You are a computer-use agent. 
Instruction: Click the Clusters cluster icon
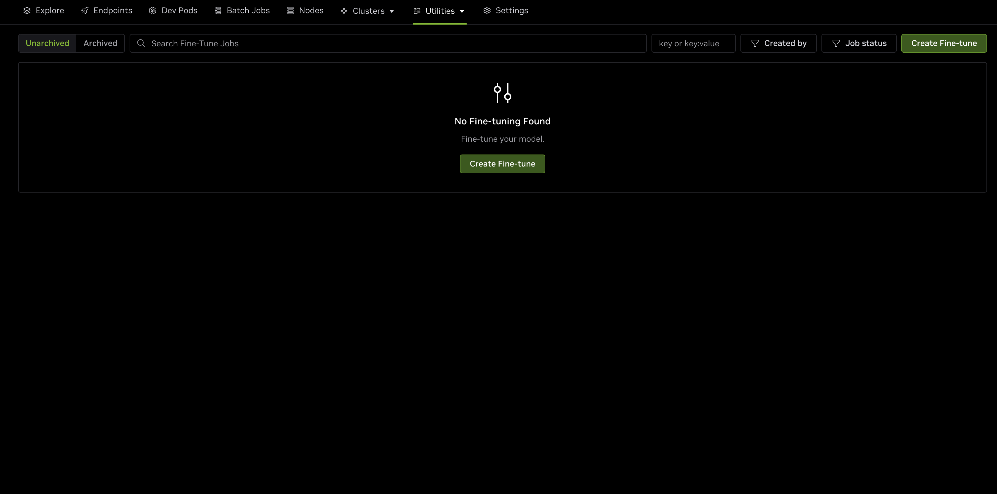(344, 11)
